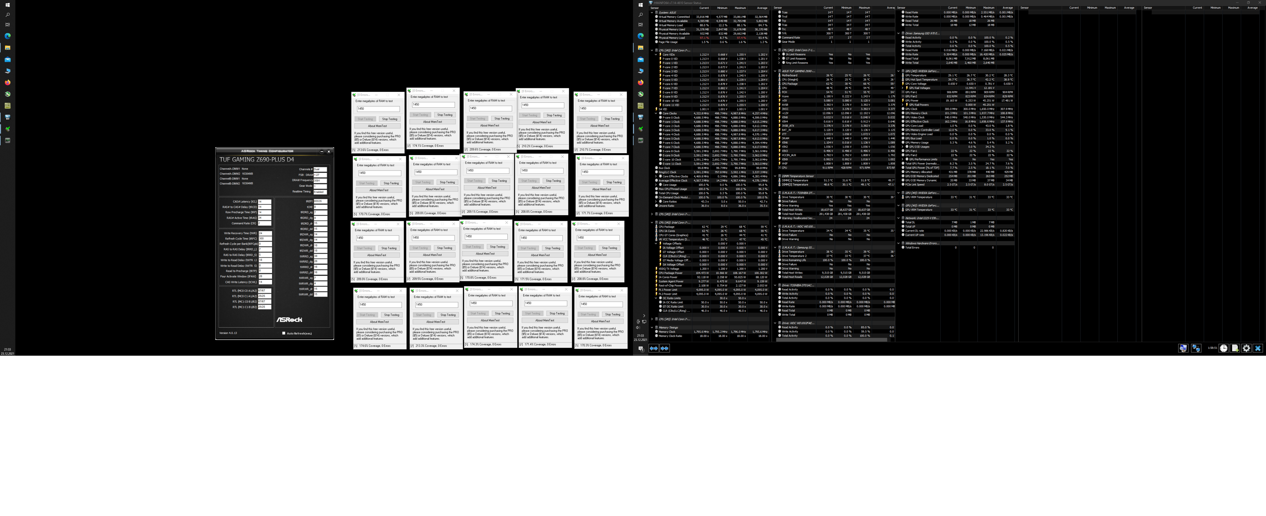Viewport: 1266px width, 516px height.
Task: Collapse the Core VIDs tree node
Action: (x=656, y=54)
